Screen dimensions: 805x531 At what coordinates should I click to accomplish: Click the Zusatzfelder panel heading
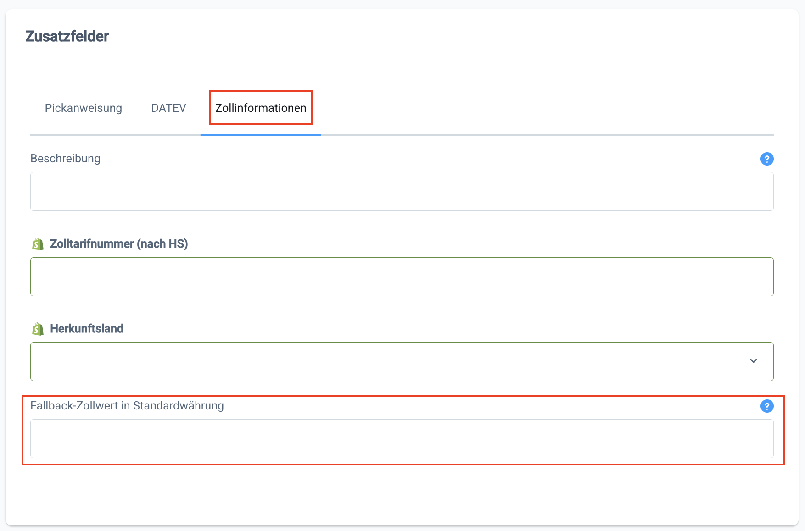(x=67, y=36)
